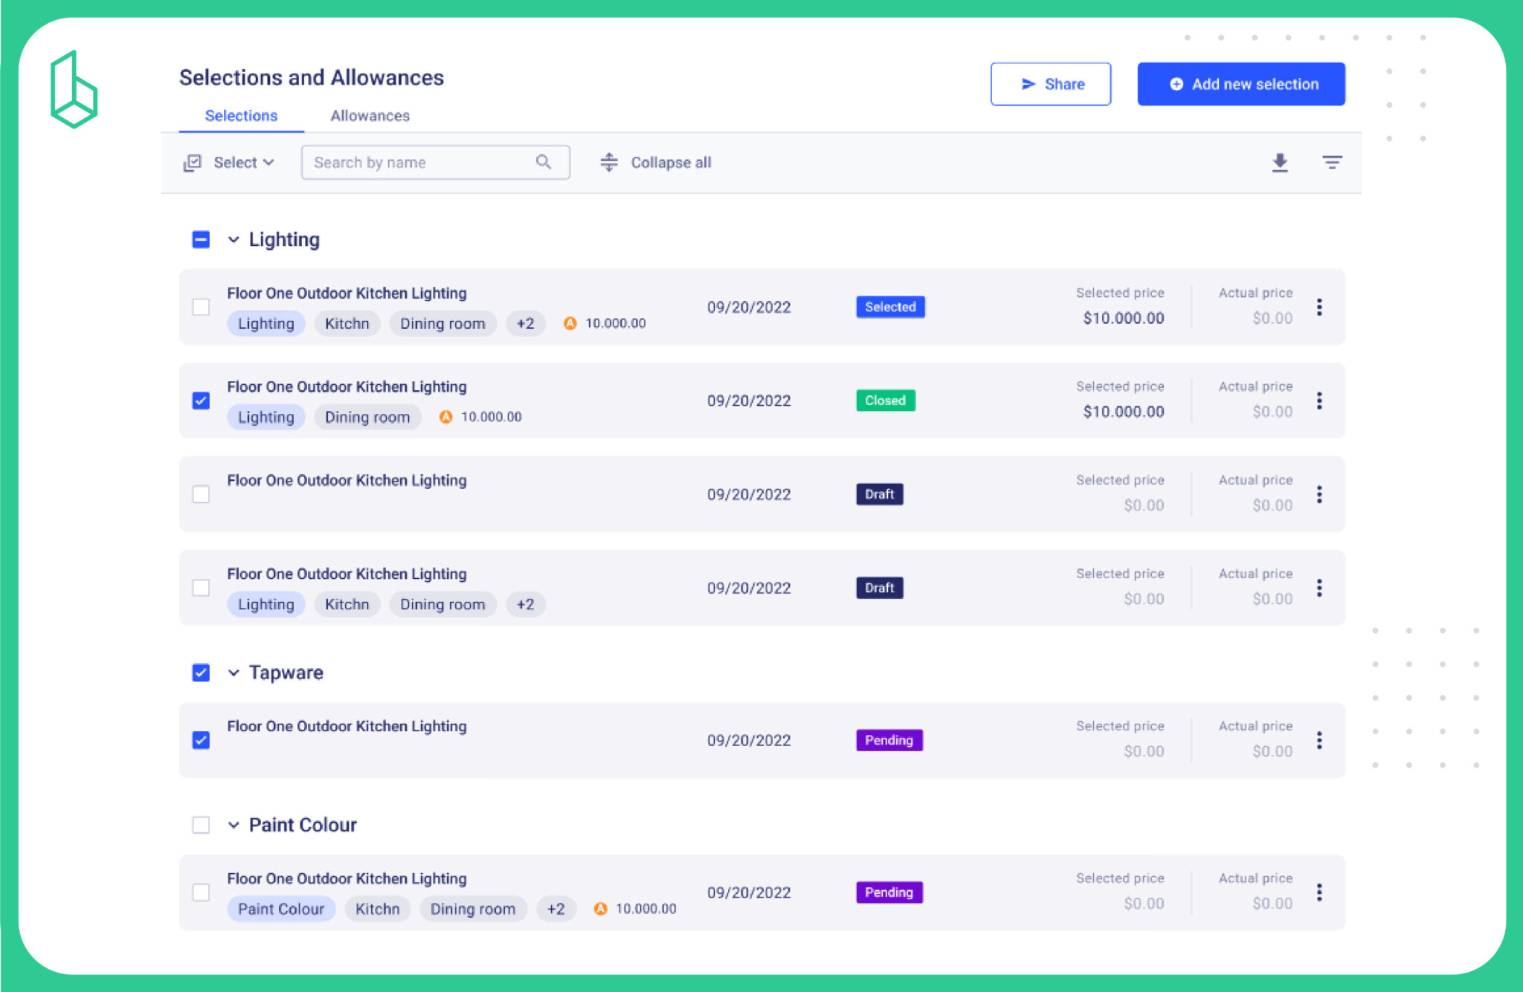Click the Share button
Screen dimensions: 1523x992
click(x=1050, y=84)
